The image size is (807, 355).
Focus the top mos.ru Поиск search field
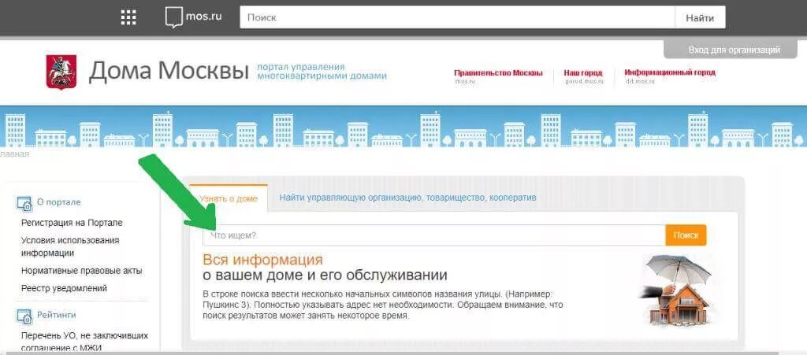tap(457, 17)
